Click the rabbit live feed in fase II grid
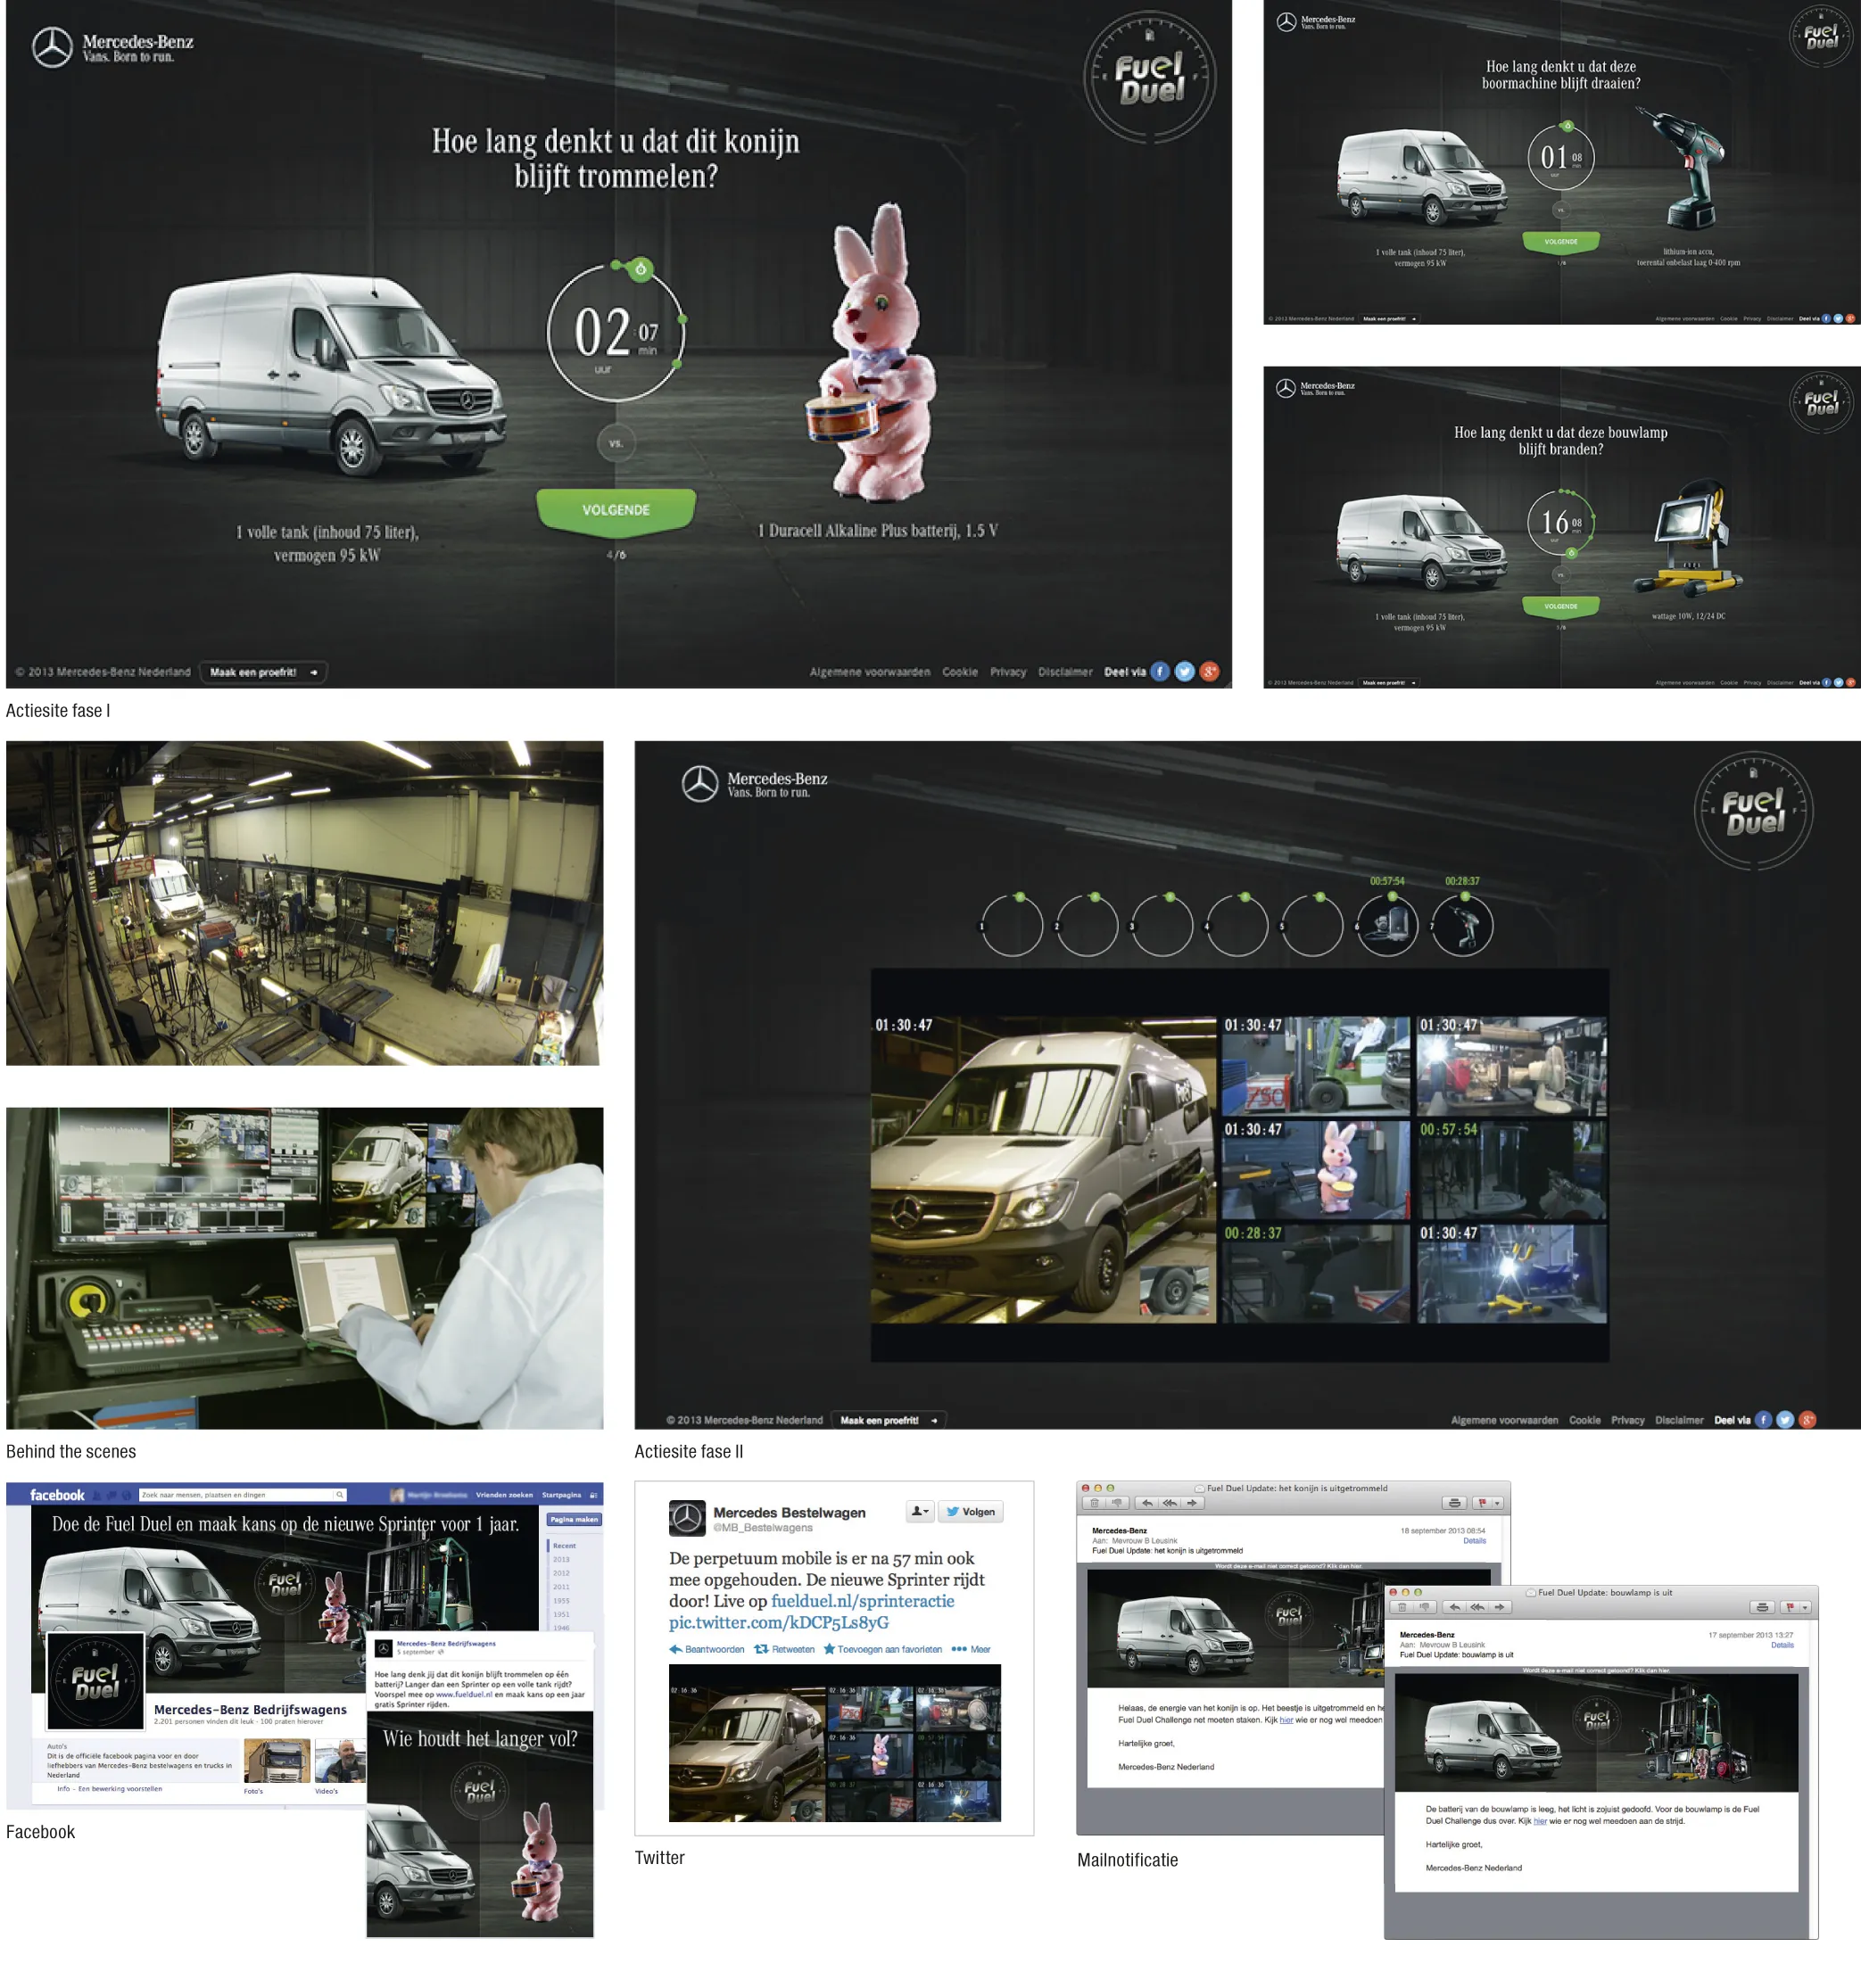The height and width of the screenshot is (1988, 1861). click(x=1316, y=1169)
